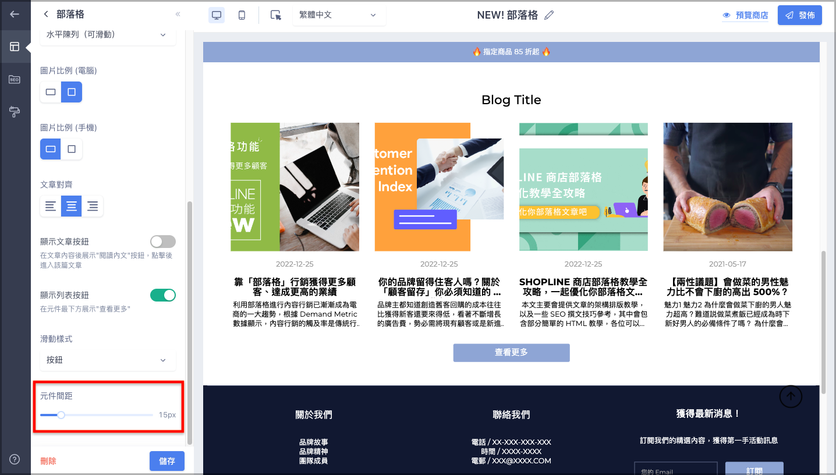Click the settings panel vertical scrollbar
836x475 pixels.
coord(189,323)
